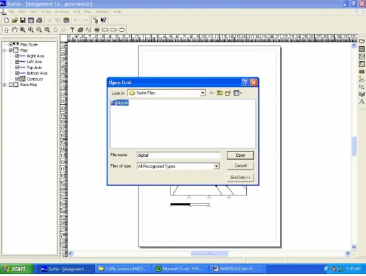366x276 pixels.
Task: Open the Draw menu
Action: pos(46,12)
